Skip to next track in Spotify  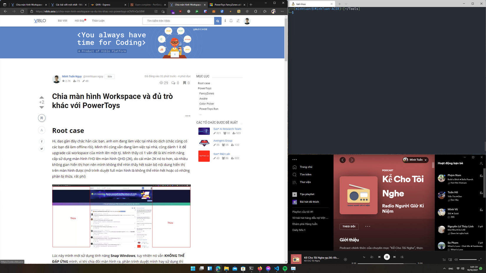[394, 257]
